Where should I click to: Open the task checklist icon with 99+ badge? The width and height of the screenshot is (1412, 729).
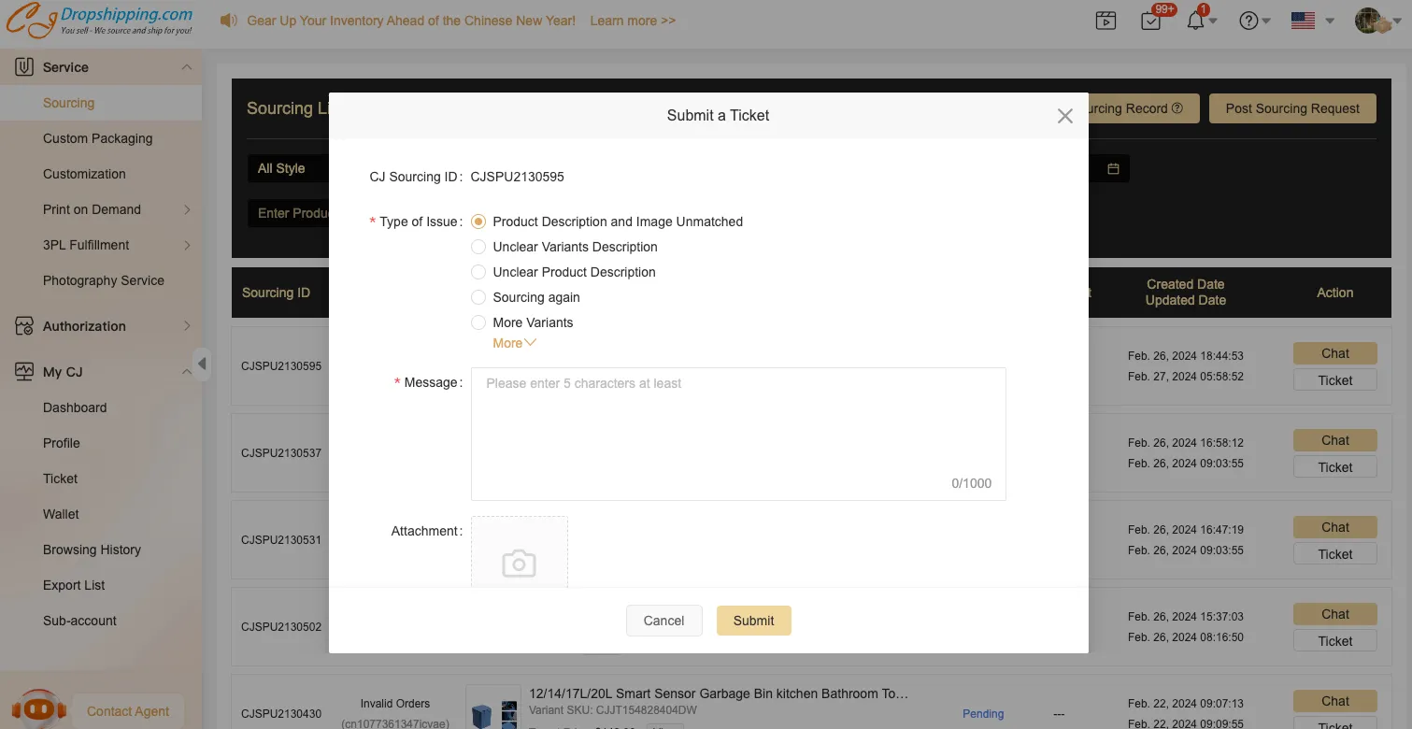point(1151,21)
